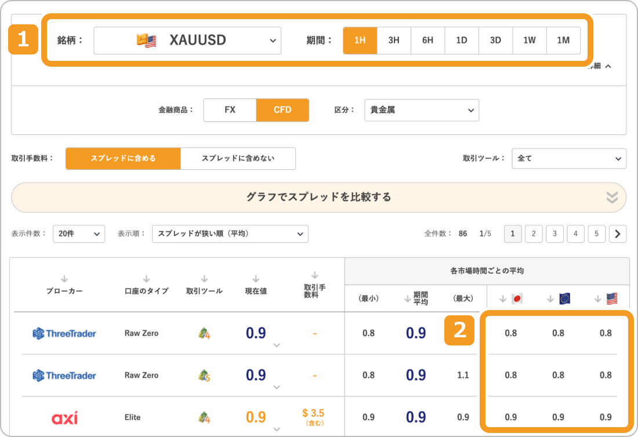The width and height of the screenshot is (638, 437).
Task: Select the 1W period tab
Action: (x=529, y=41)
